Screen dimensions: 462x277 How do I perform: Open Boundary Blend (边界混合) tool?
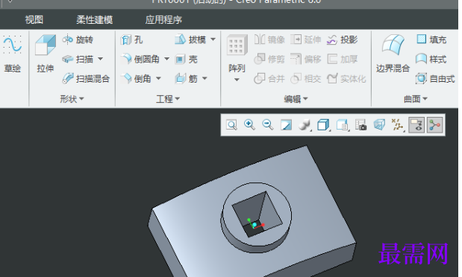pyautogui.click(x=393, y=54)
